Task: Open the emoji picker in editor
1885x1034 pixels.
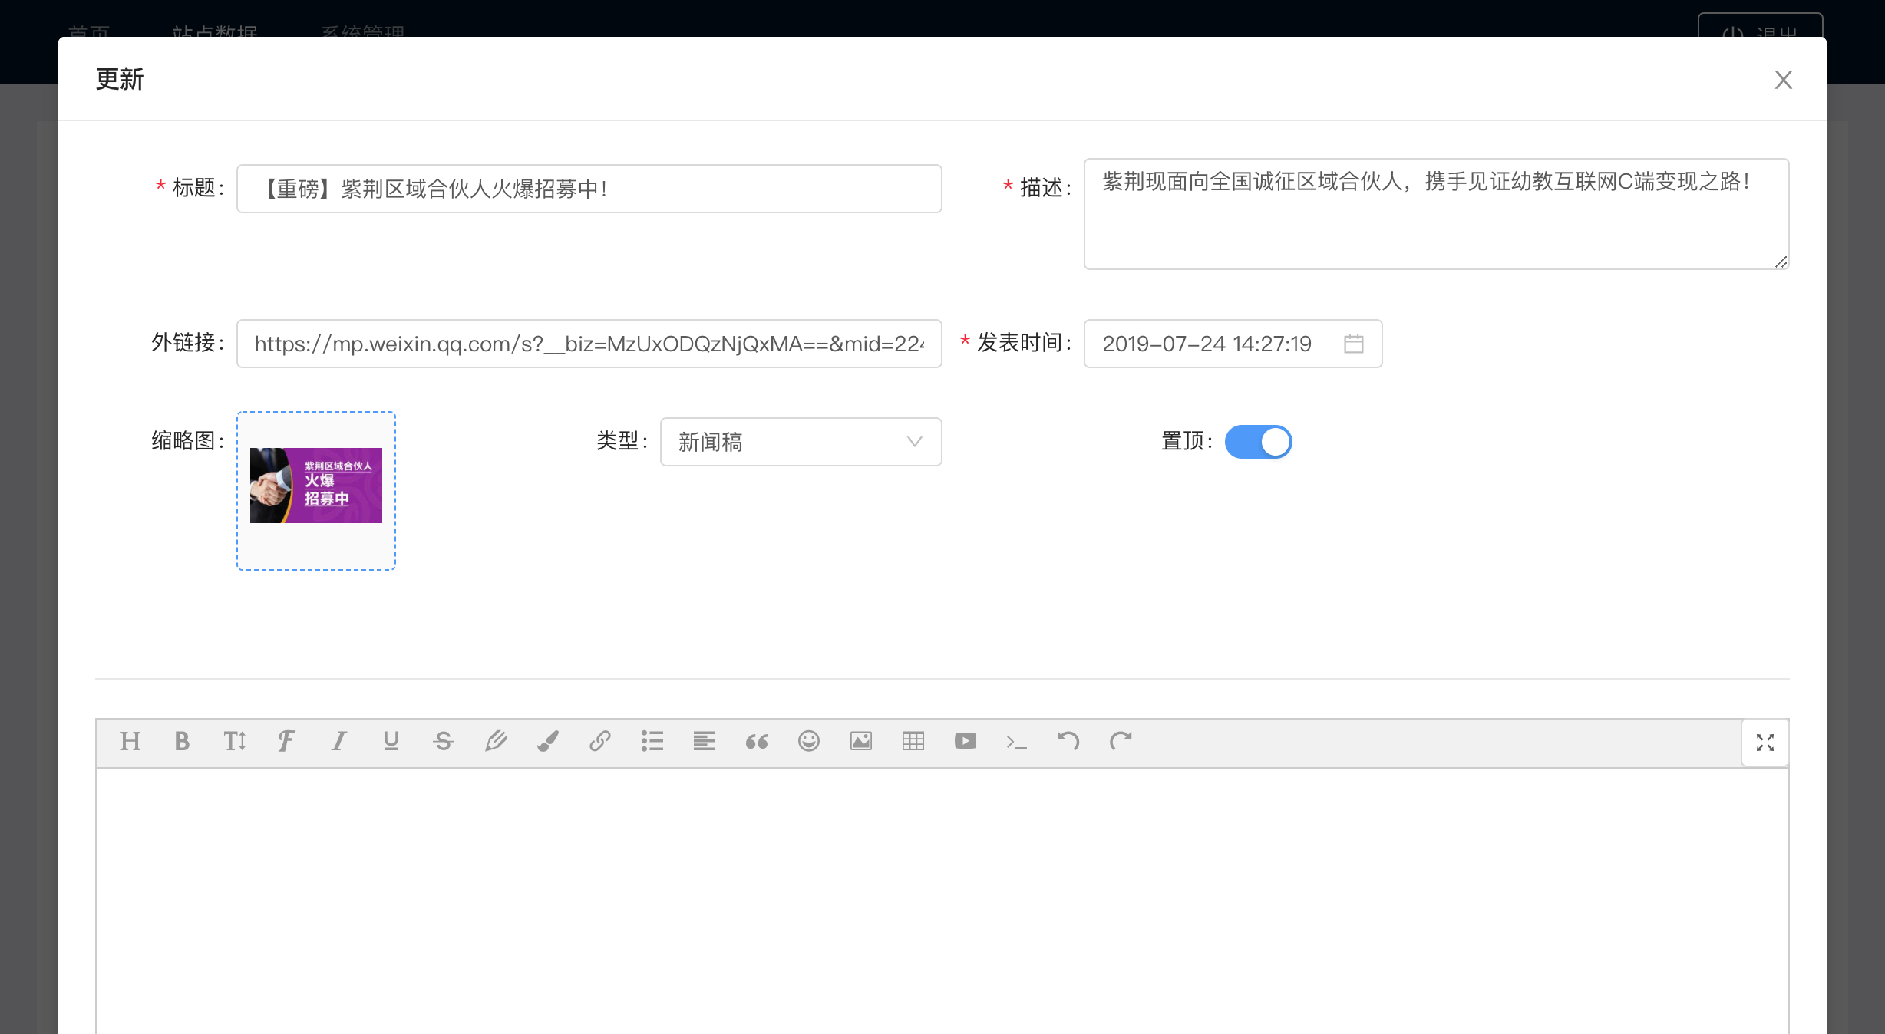Action: pyautogui.click(x=808, y=741)
